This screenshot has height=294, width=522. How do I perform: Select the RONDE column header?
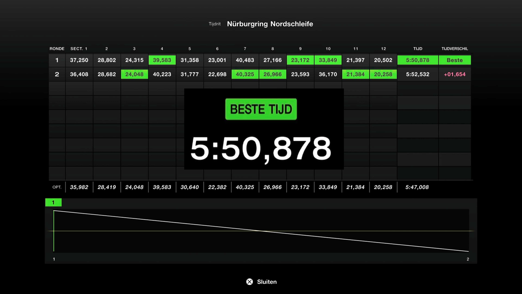tap(57, 49)
